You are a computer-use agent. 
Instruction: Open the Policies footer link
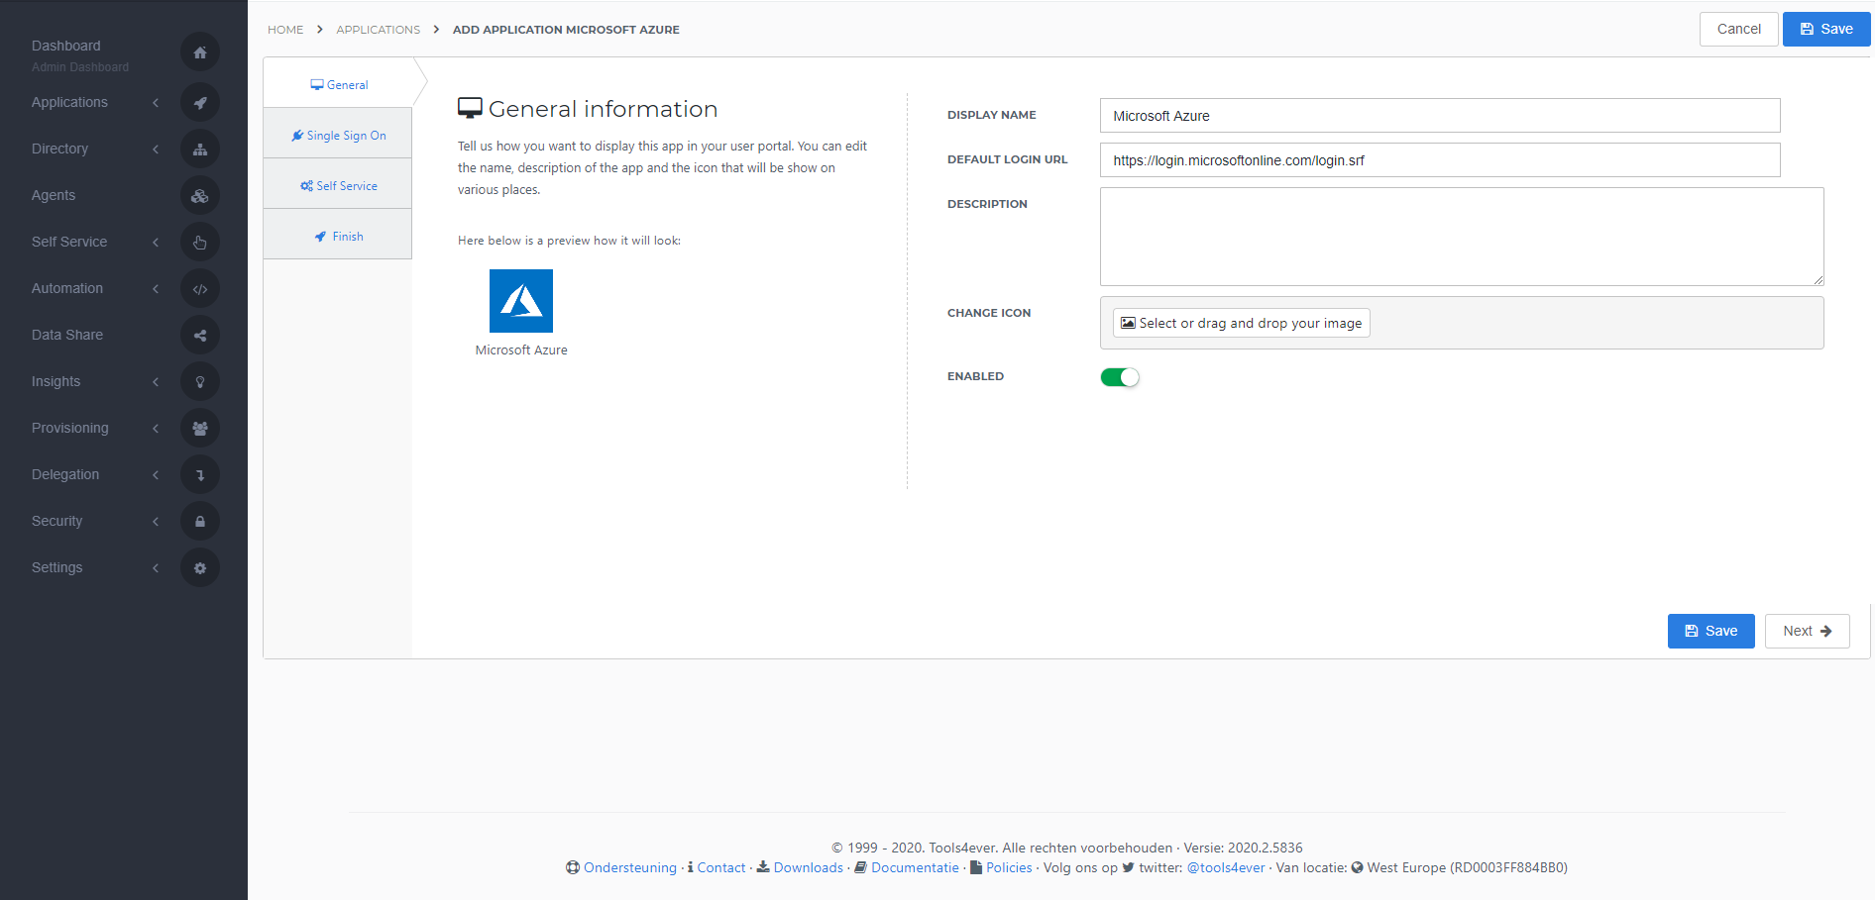[1009, 867]
